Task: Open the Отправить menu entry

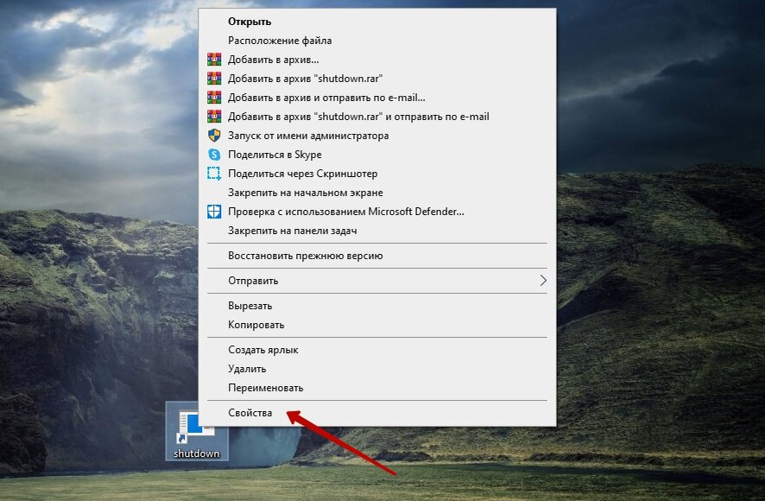Action: tap(376, 280)
